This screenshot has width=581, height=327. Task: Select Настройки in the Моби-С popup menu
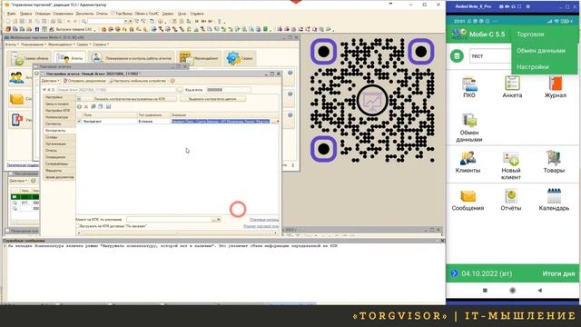[533, 66]
